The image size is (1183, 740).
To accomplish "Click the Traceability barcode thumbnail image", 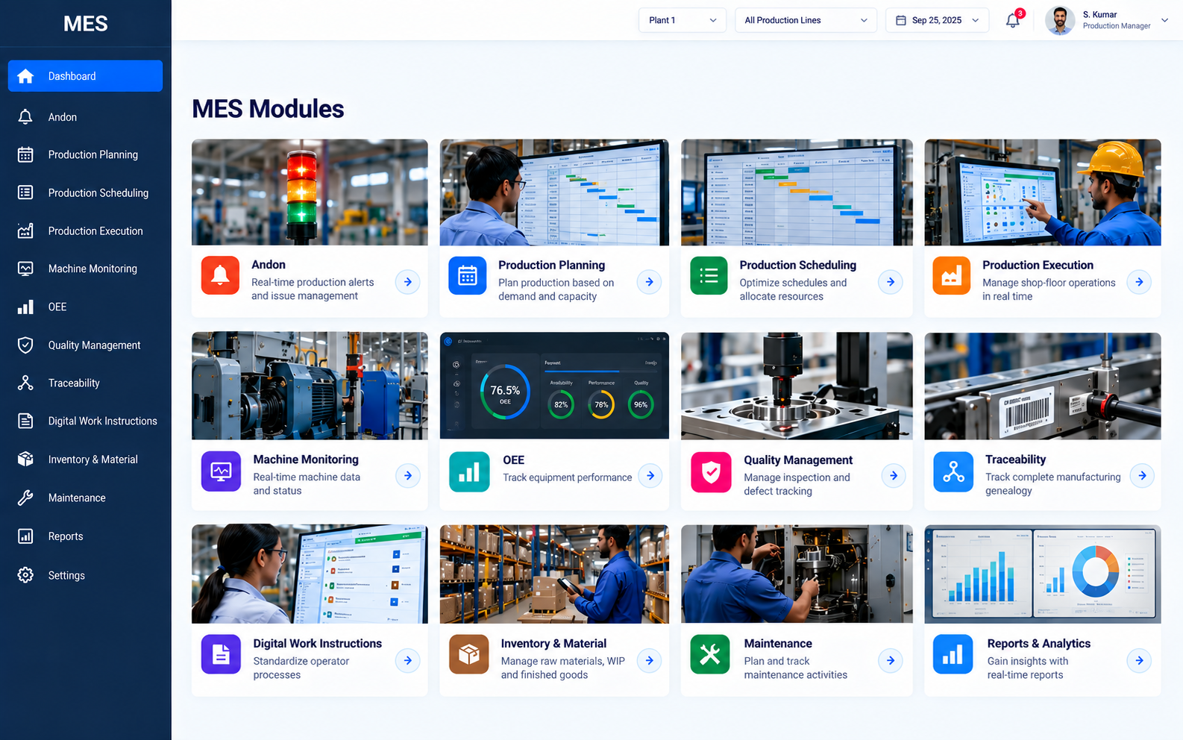I will pos(1043,386).
